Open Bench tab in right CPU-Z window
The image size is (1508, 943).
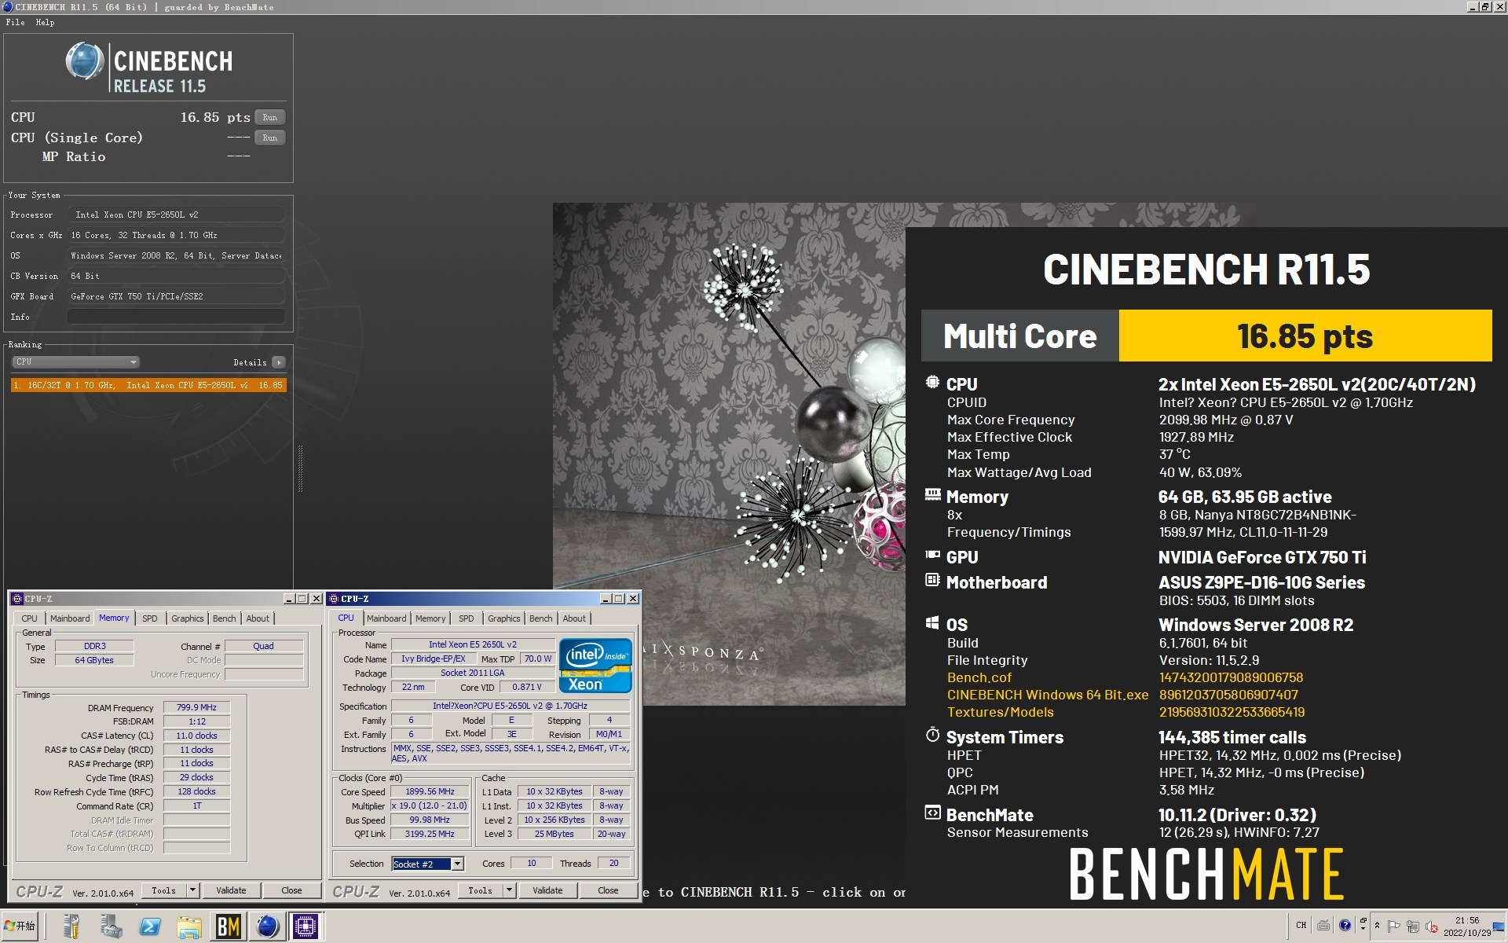540,618
